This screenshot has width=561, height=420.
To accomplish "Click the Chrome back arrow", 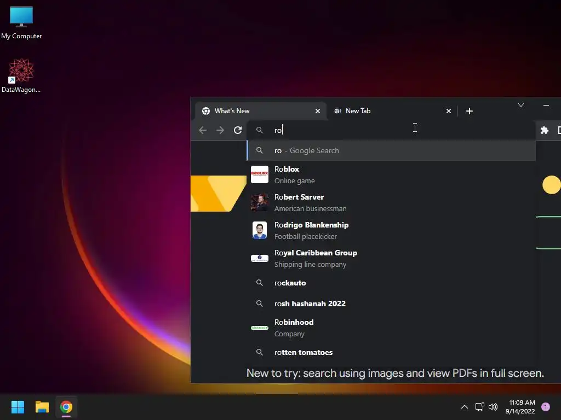I will tap(203, 130).
